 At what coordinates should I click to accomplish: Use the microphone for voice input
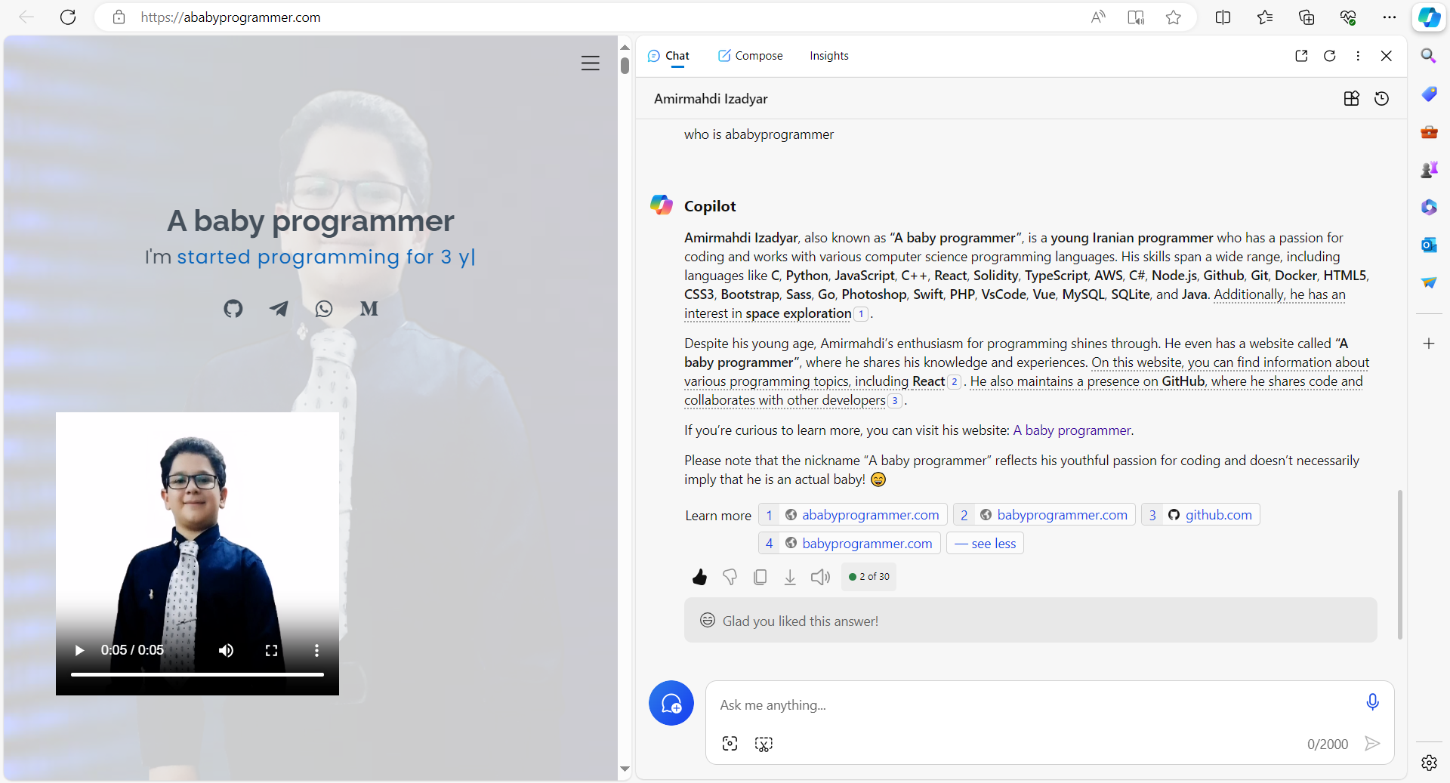1372,702
